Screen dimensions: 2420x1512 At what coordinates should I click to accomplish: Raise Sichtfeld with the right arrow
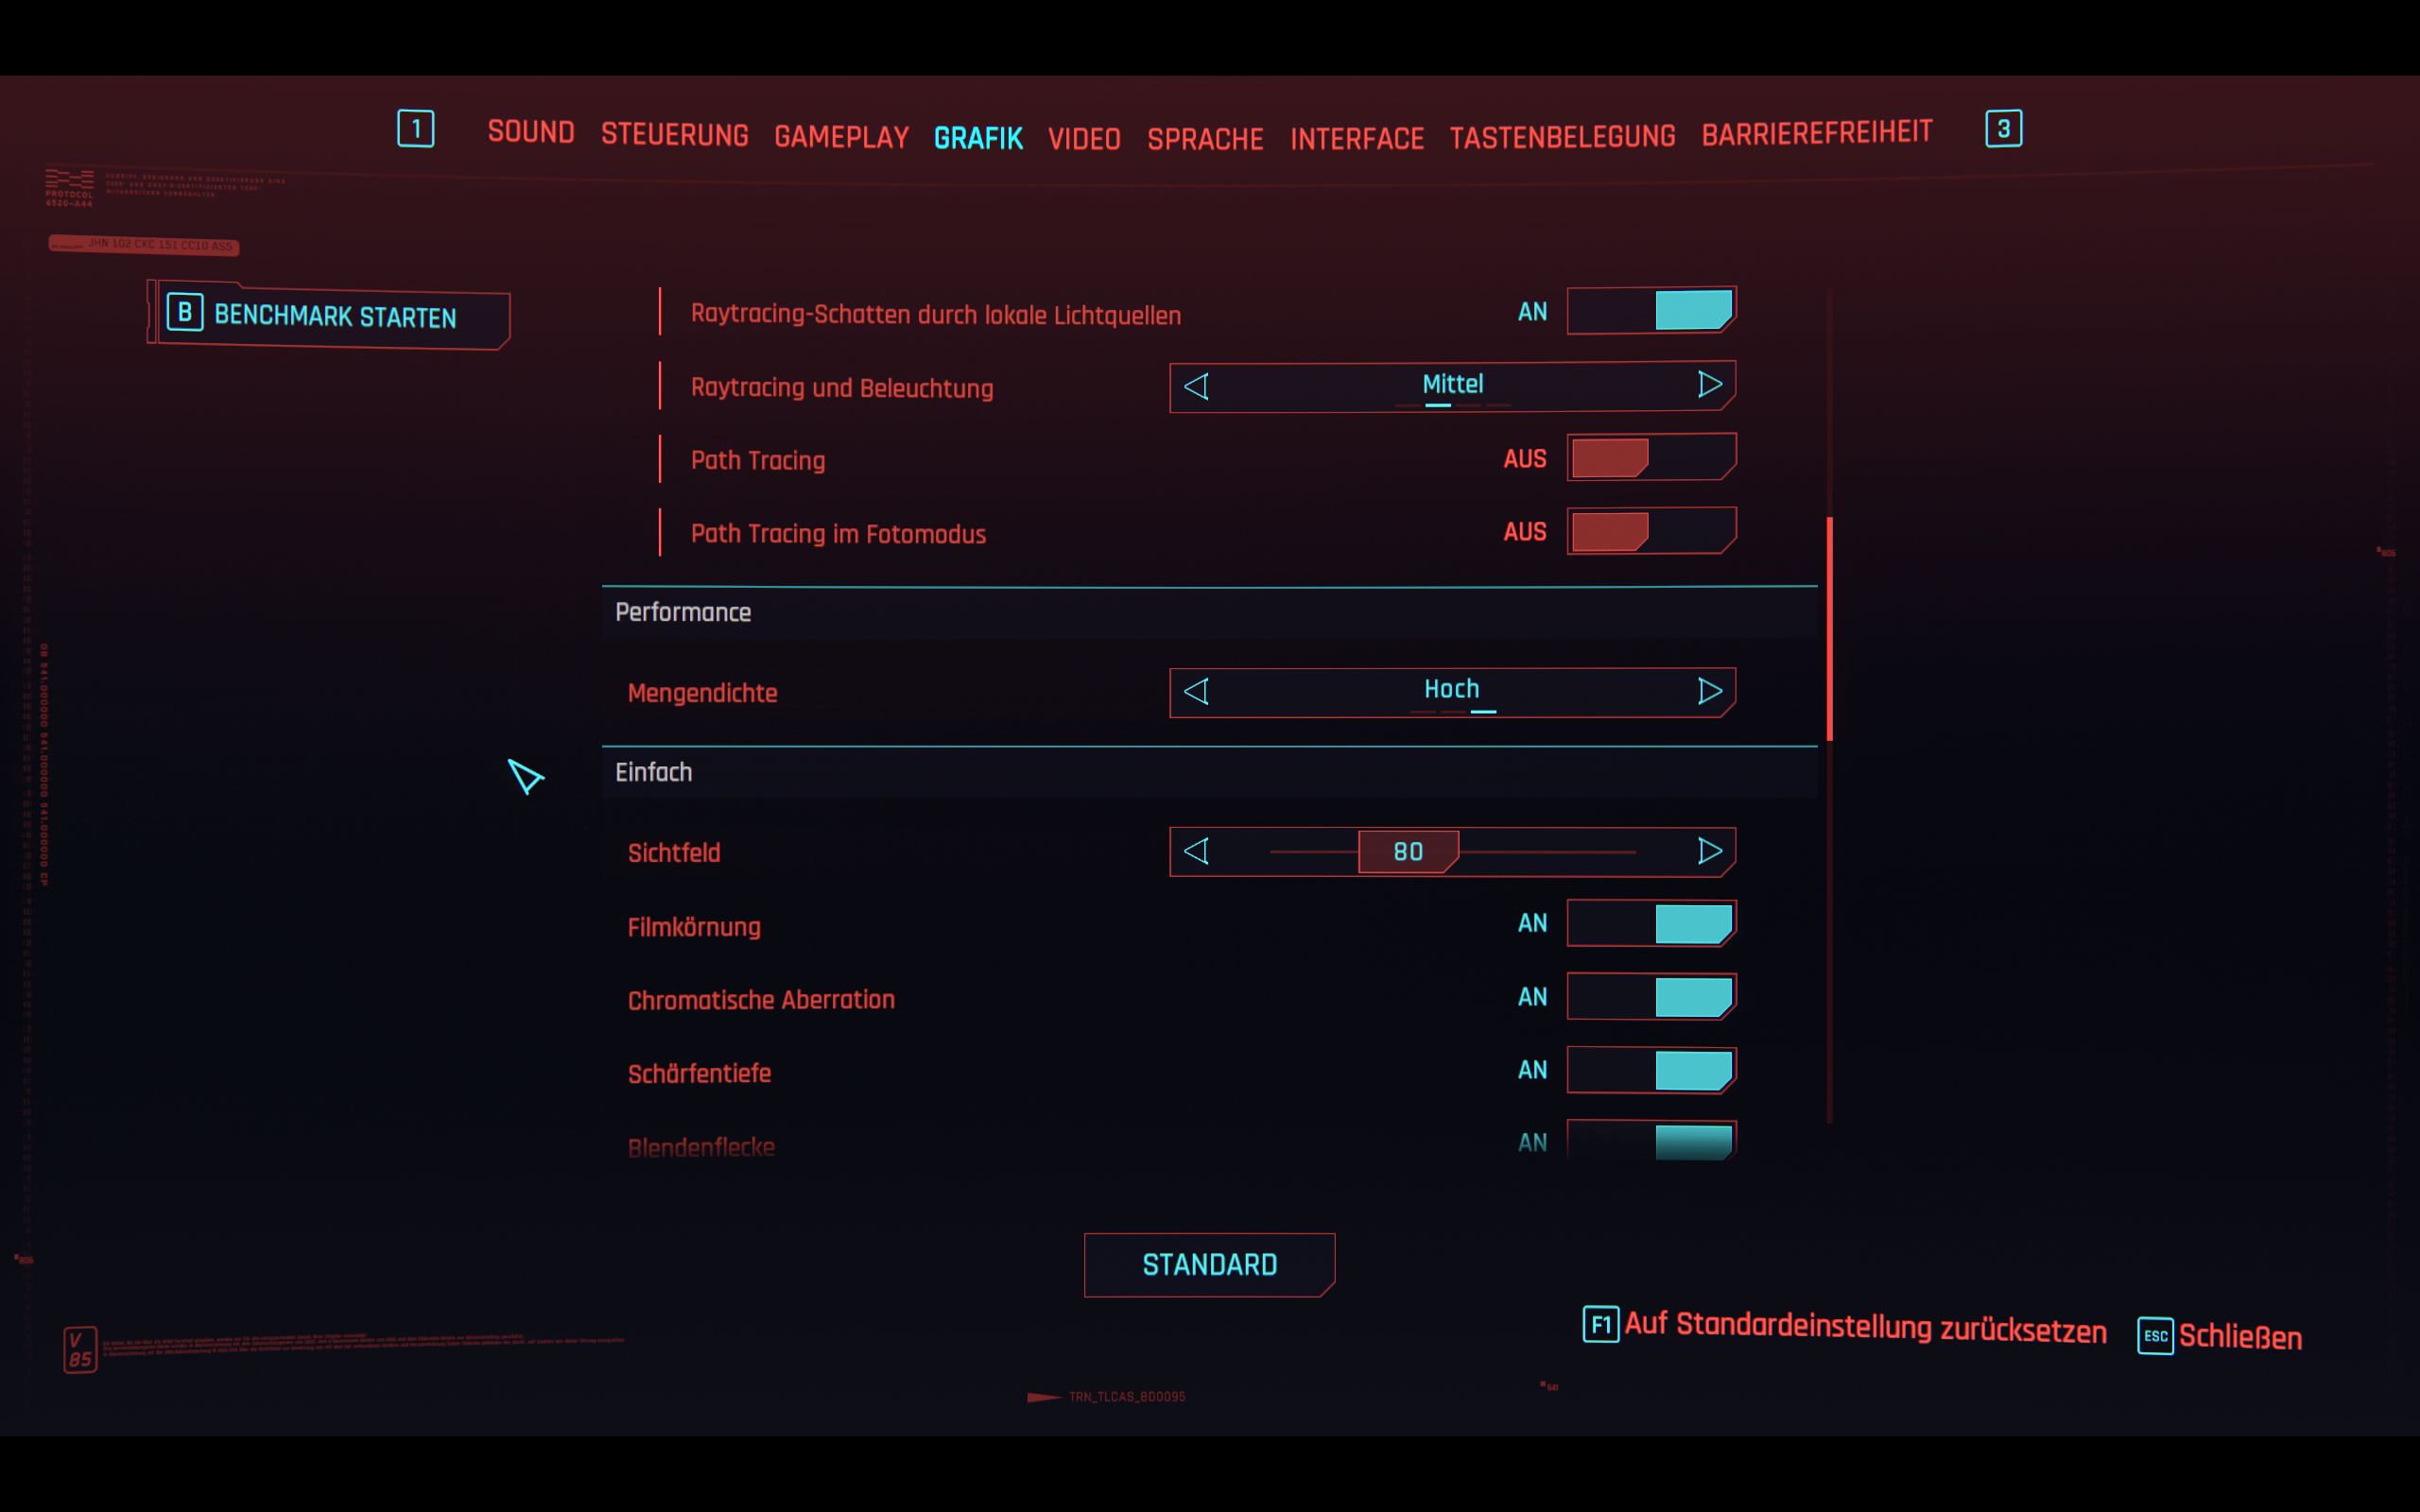pos(1709,851)
